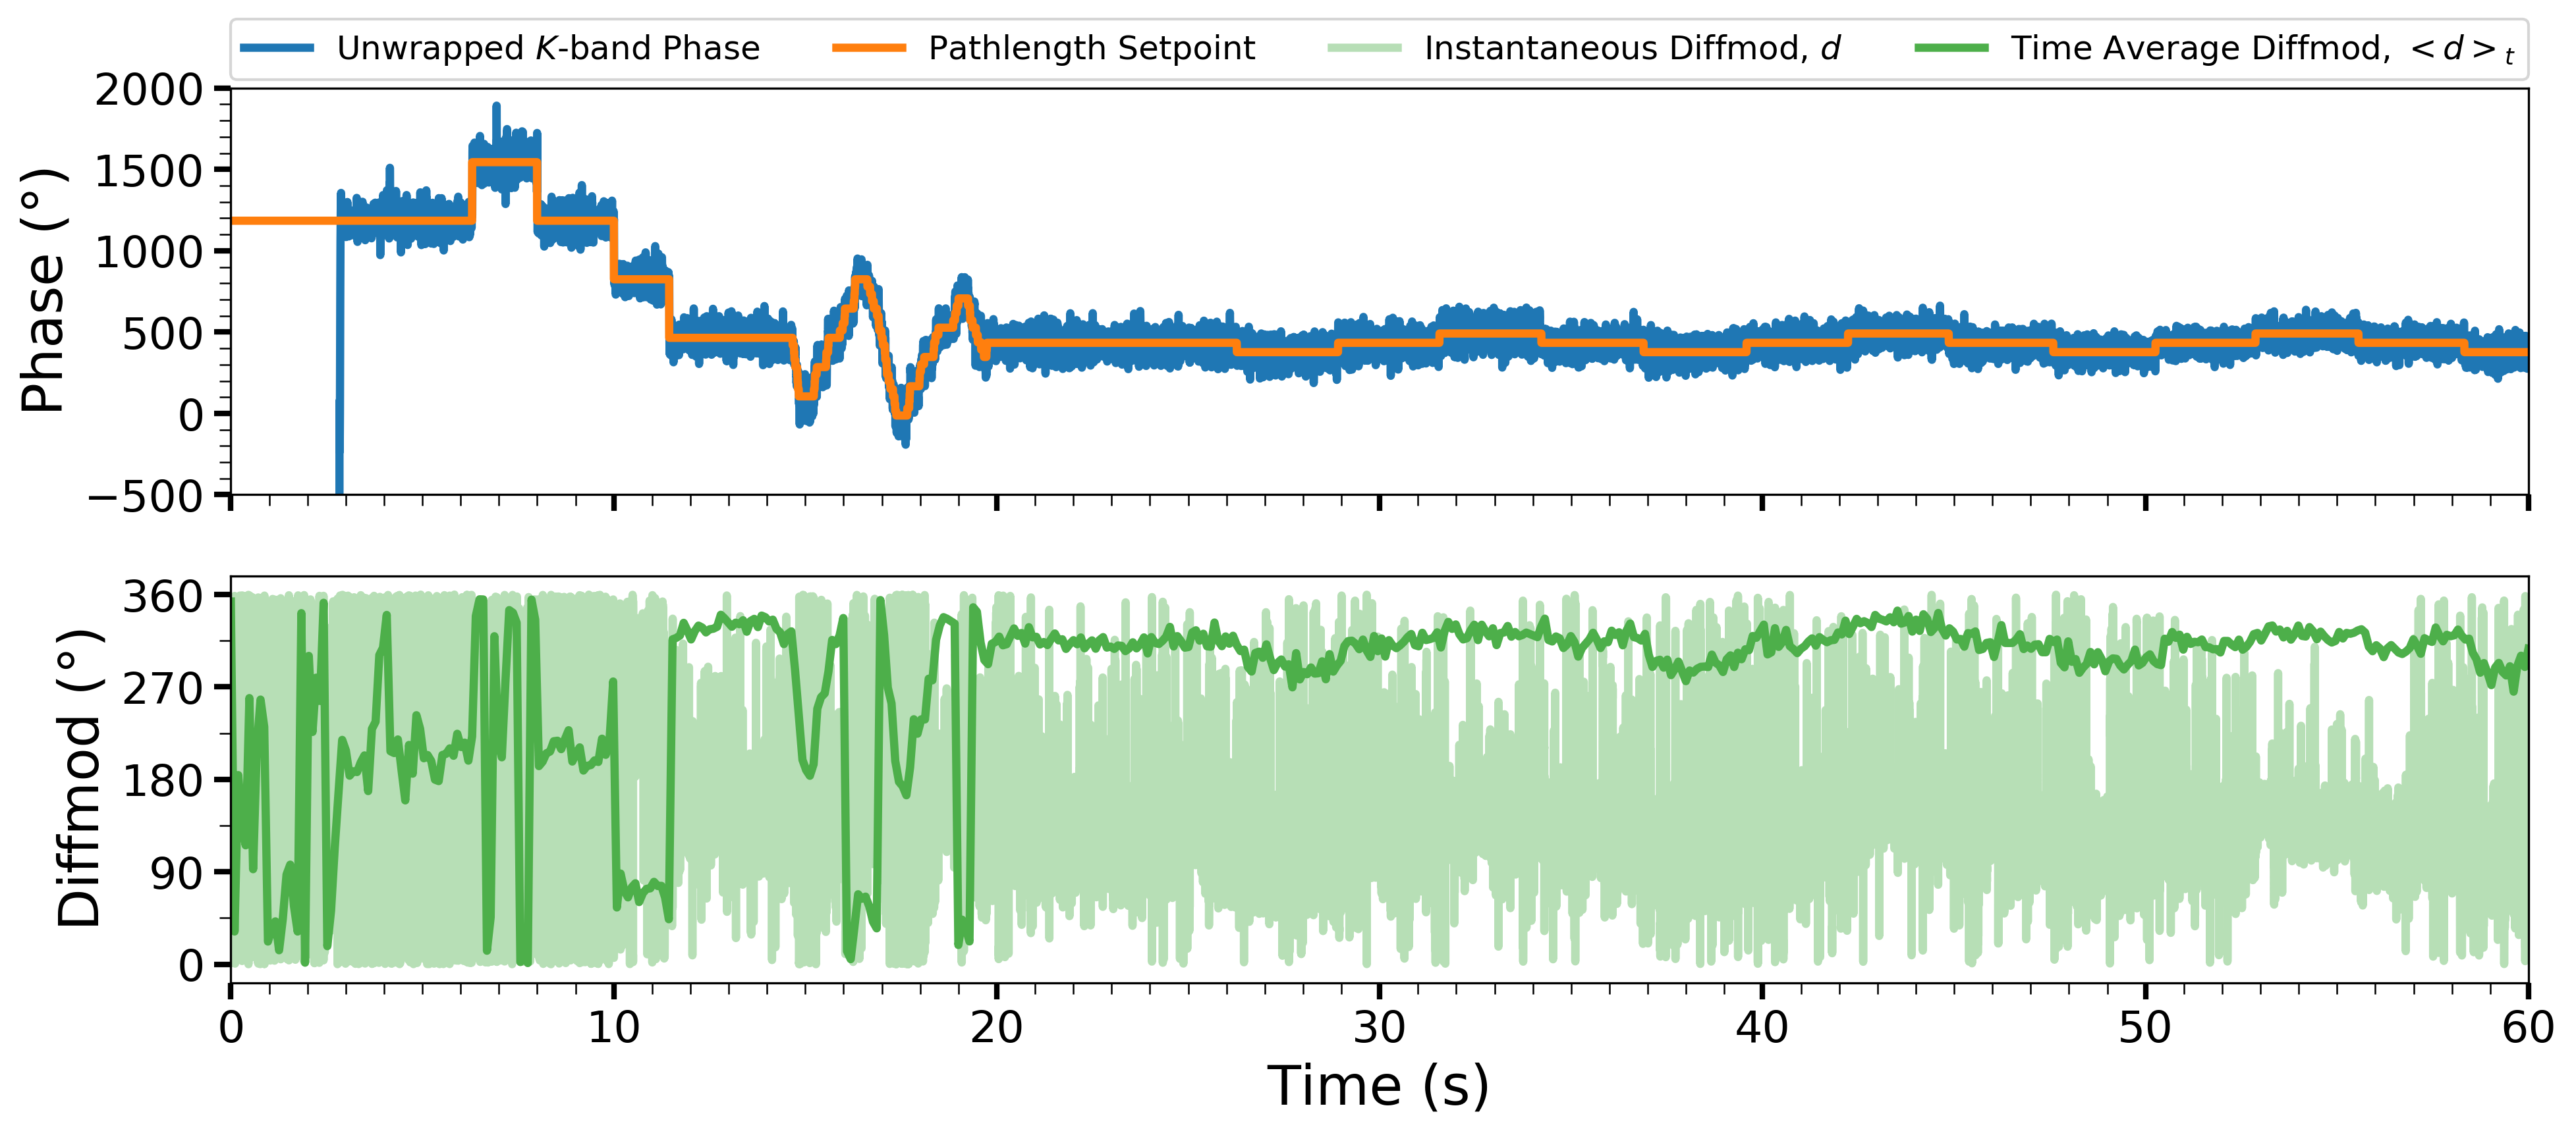Click the light green Instantaneous Diffmod legend line
2576x1135 pixels.
(1364, 48)
